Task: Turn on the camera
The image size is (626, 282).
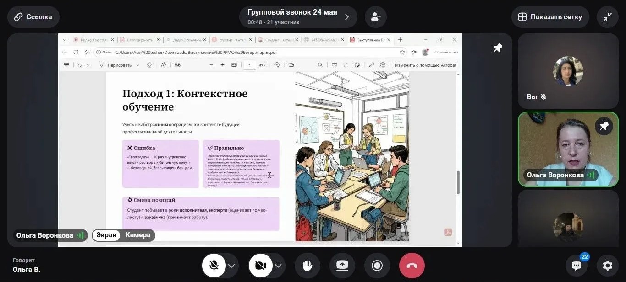Action: [x=260, y=266]
